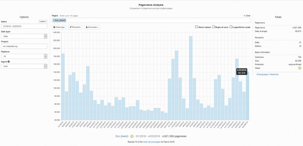Open the Latest dates dropdown
This screenshot has width=303, height=146.
[x=43, y=21]
